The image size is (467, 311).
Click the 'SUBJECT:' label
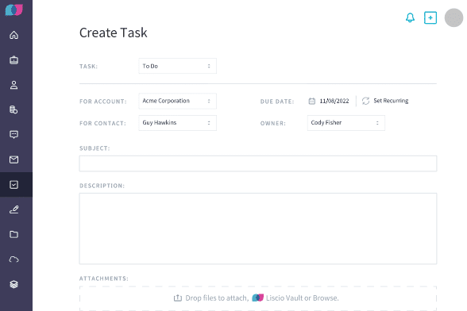click(95, 148)
